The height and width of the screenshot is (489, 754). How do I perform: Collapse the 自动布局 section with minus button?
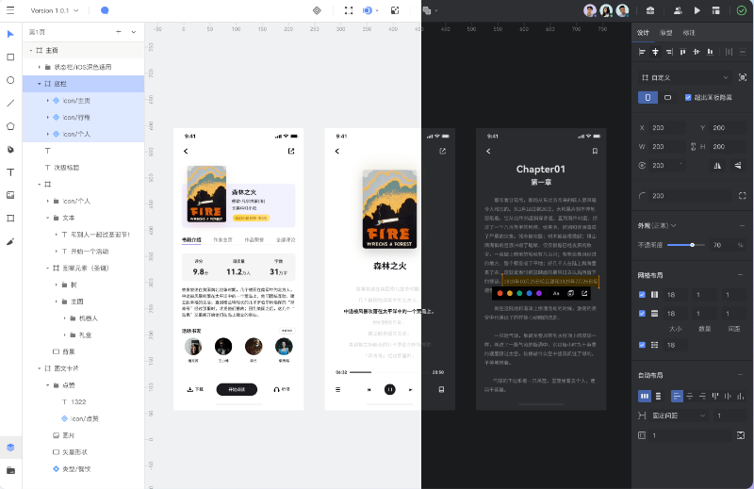pyautogui.click(x=741, y=375)
